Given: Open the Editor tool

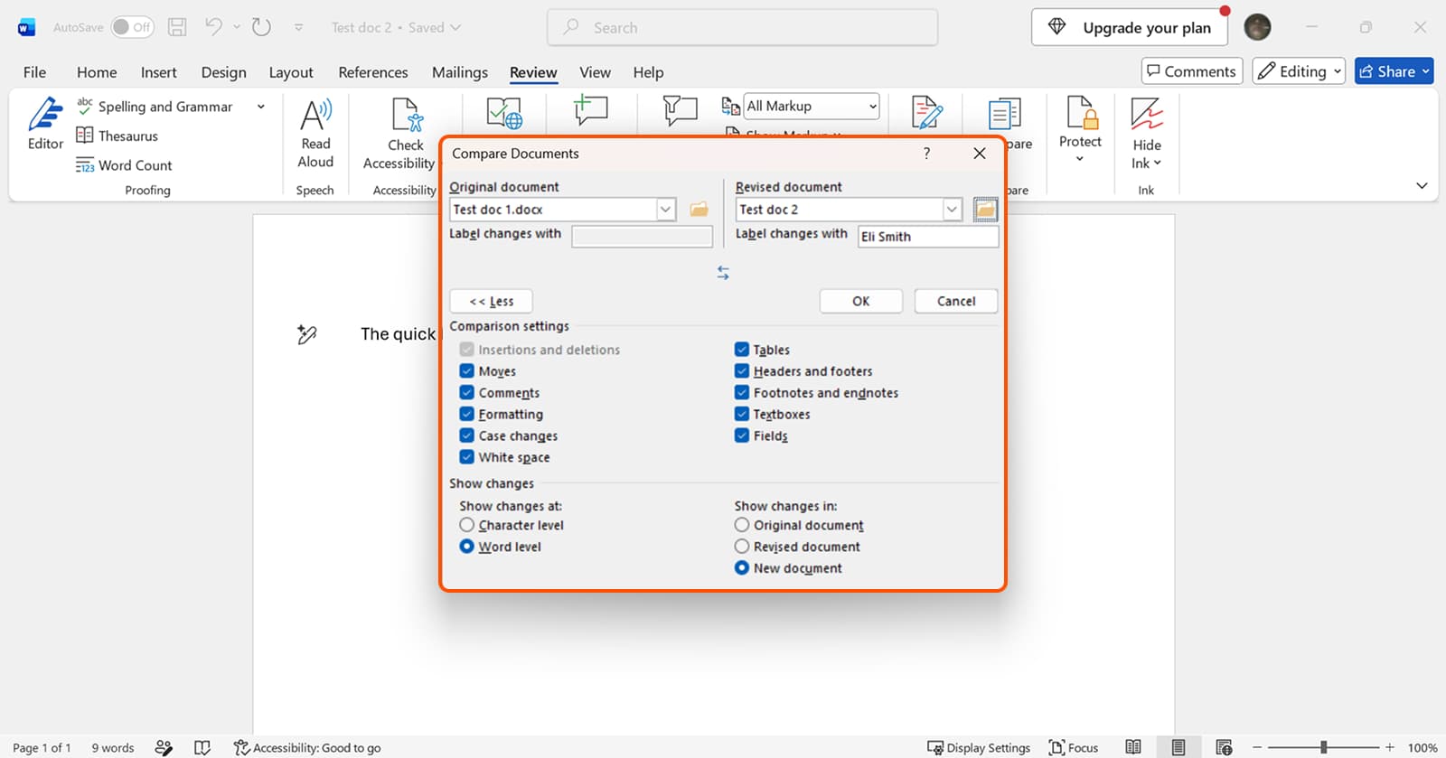Looking at the screenshot, I should point(45,125).
